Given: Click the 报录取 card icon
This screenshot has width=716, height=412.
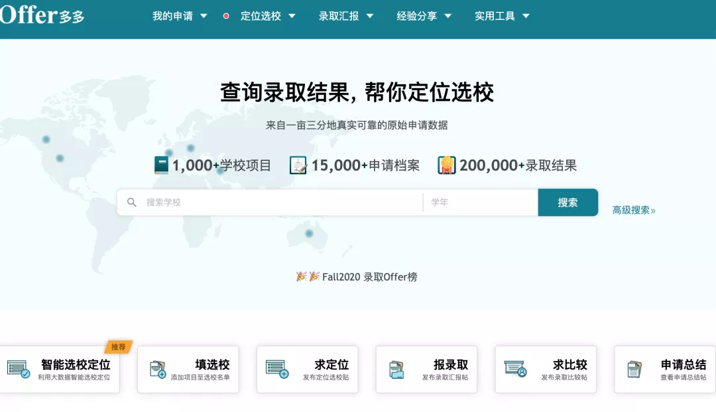Looking at the screenshot, I should pyautogui.click(x=396, y=370).
